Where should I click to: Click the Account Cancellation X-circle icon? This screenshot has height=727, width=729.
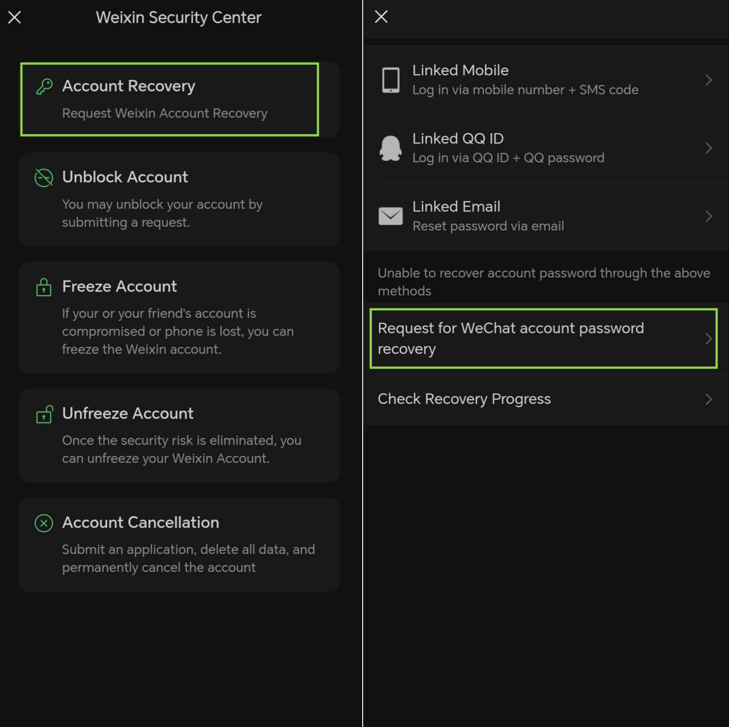tap(44, 523)
